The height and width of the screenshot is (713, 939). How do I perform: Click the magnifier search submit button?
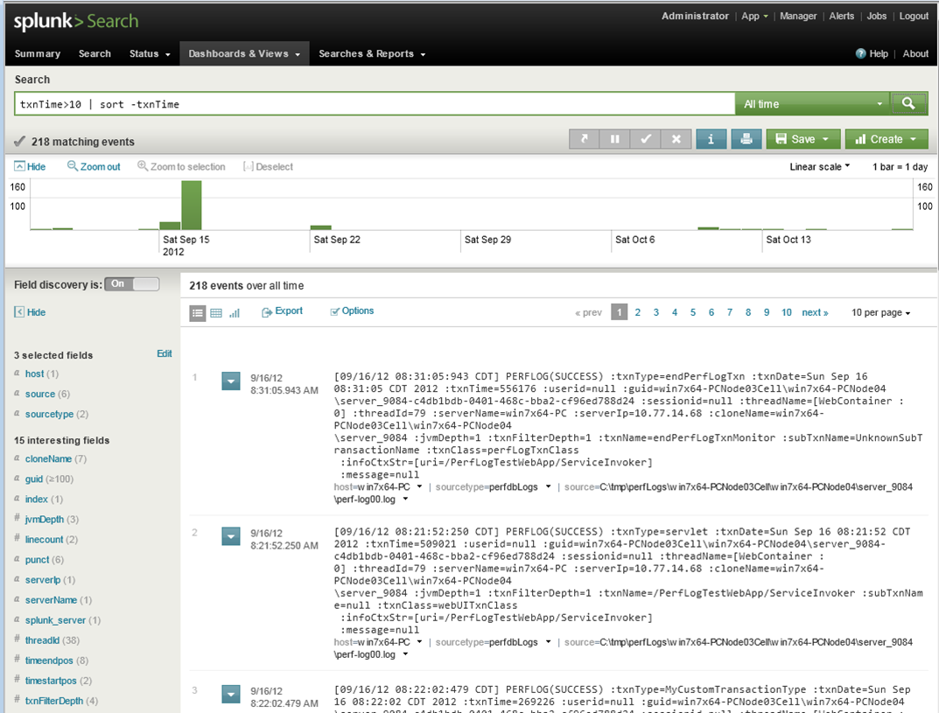pos(908,103)
